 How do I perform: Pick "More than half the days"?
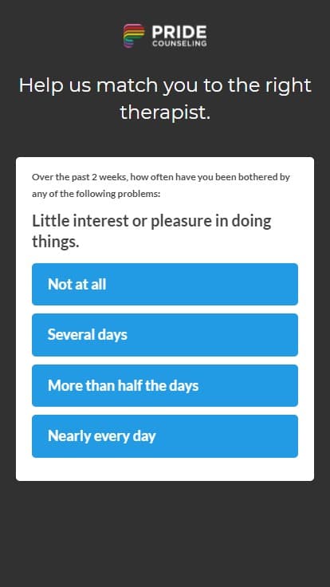(165, 385)
